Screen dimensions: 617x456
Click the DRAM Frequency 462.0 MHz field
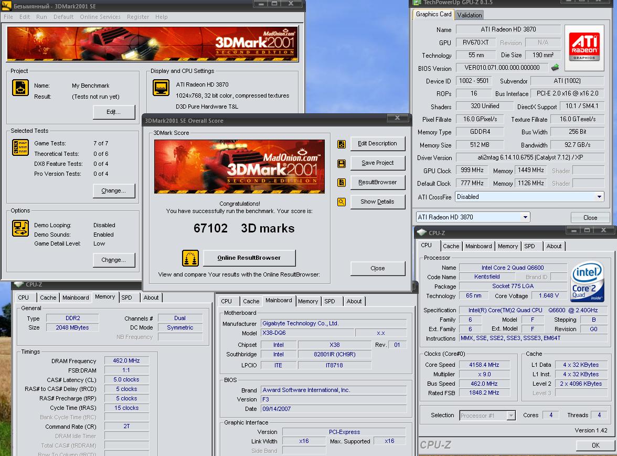[x=126, y=360]
